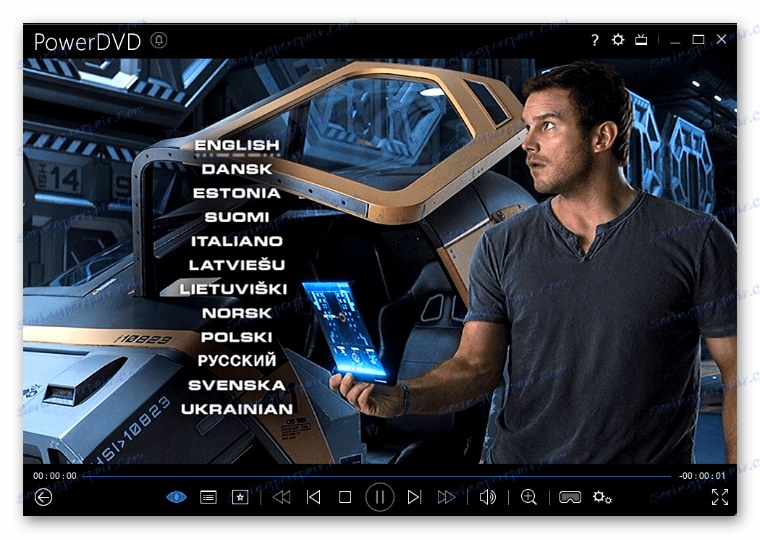Select LATVIEŠU language option
The height and width of the screenshot is (539, 760).
[x=237, y=265]
